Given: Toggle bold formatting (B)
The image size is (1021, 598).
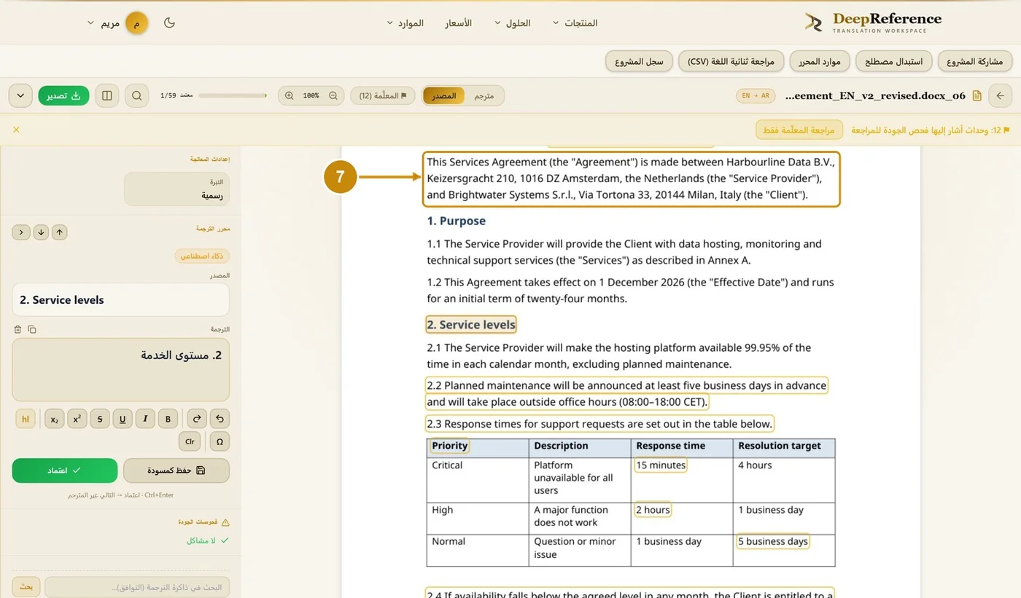Looking at the screenshot, I should pos(168,419).
